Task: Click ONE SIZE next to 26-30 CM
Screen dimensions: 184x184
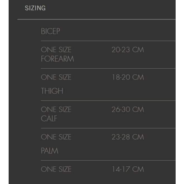Action: 56,110
